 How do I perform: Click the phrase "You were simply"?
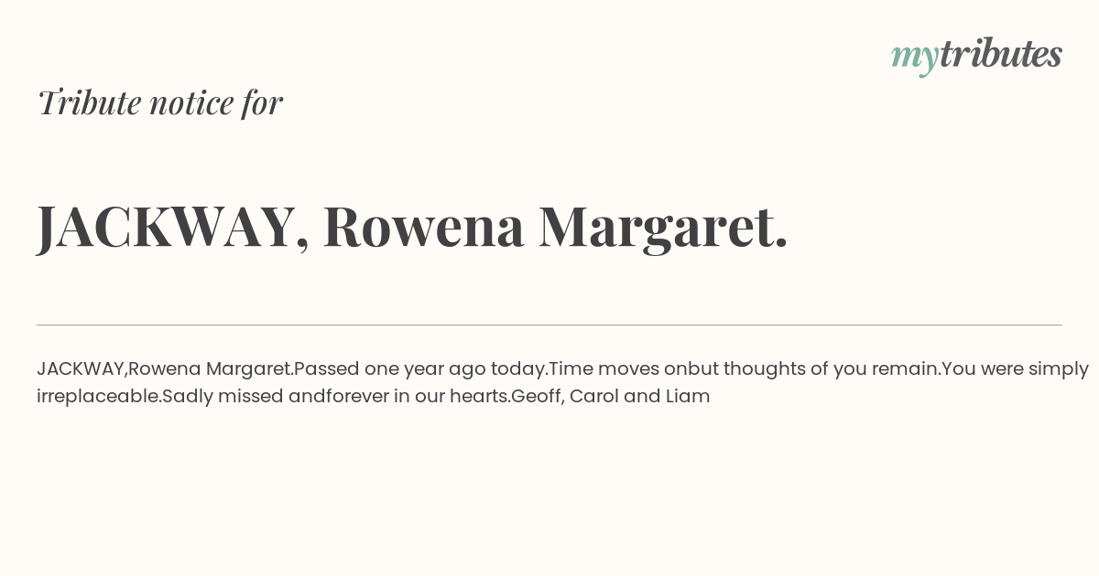click(1015, 368)
